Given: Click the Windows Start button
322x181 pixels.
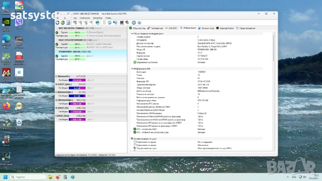Looking at the screenshot, I should click(x=6, y=177).
